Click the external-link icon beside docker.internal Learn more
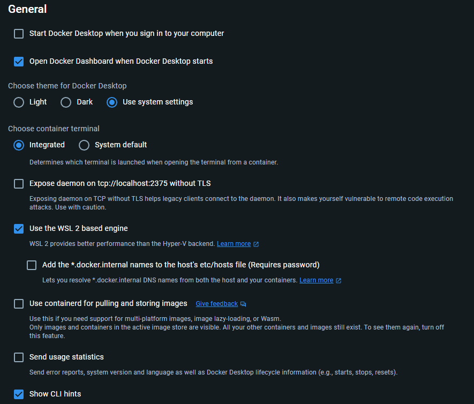This screenshot has height=404, width=474. (338, 280)
